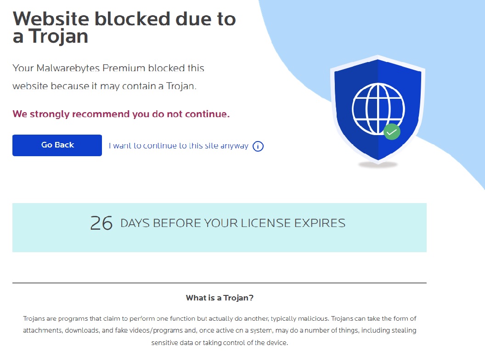Screen dimensions: 485x351
Task: Click the shadow beneath the shield graphic
Action: (378, 164)
